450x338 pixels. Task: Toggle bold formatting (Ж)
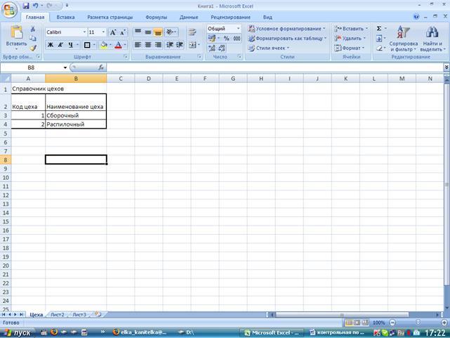point(51,45)
